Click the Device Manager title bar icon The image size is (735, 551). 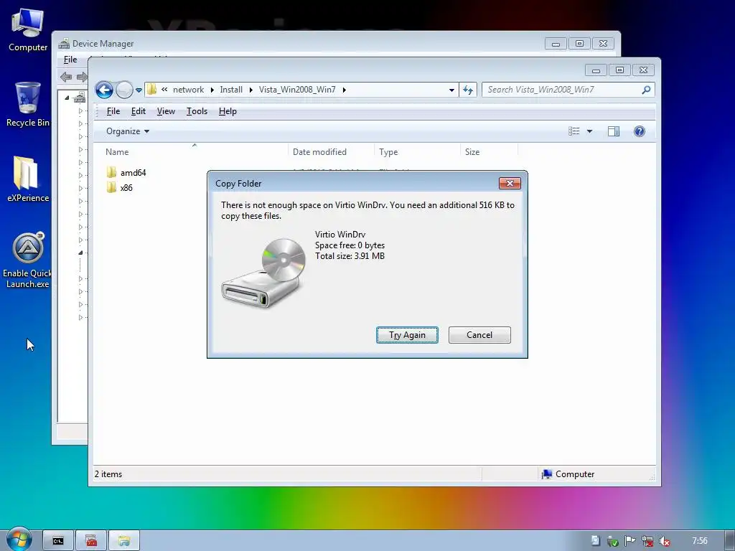tap(64, 44)
